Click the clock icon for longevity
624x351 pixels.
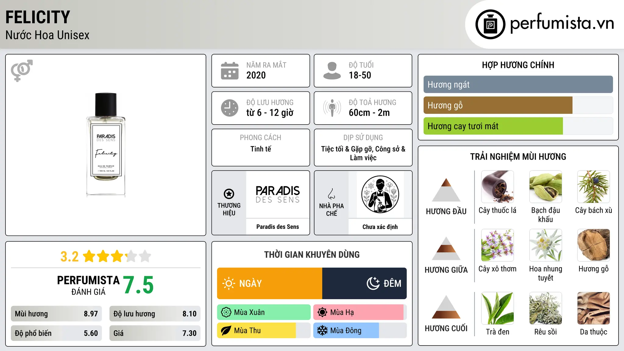(230, 108)
